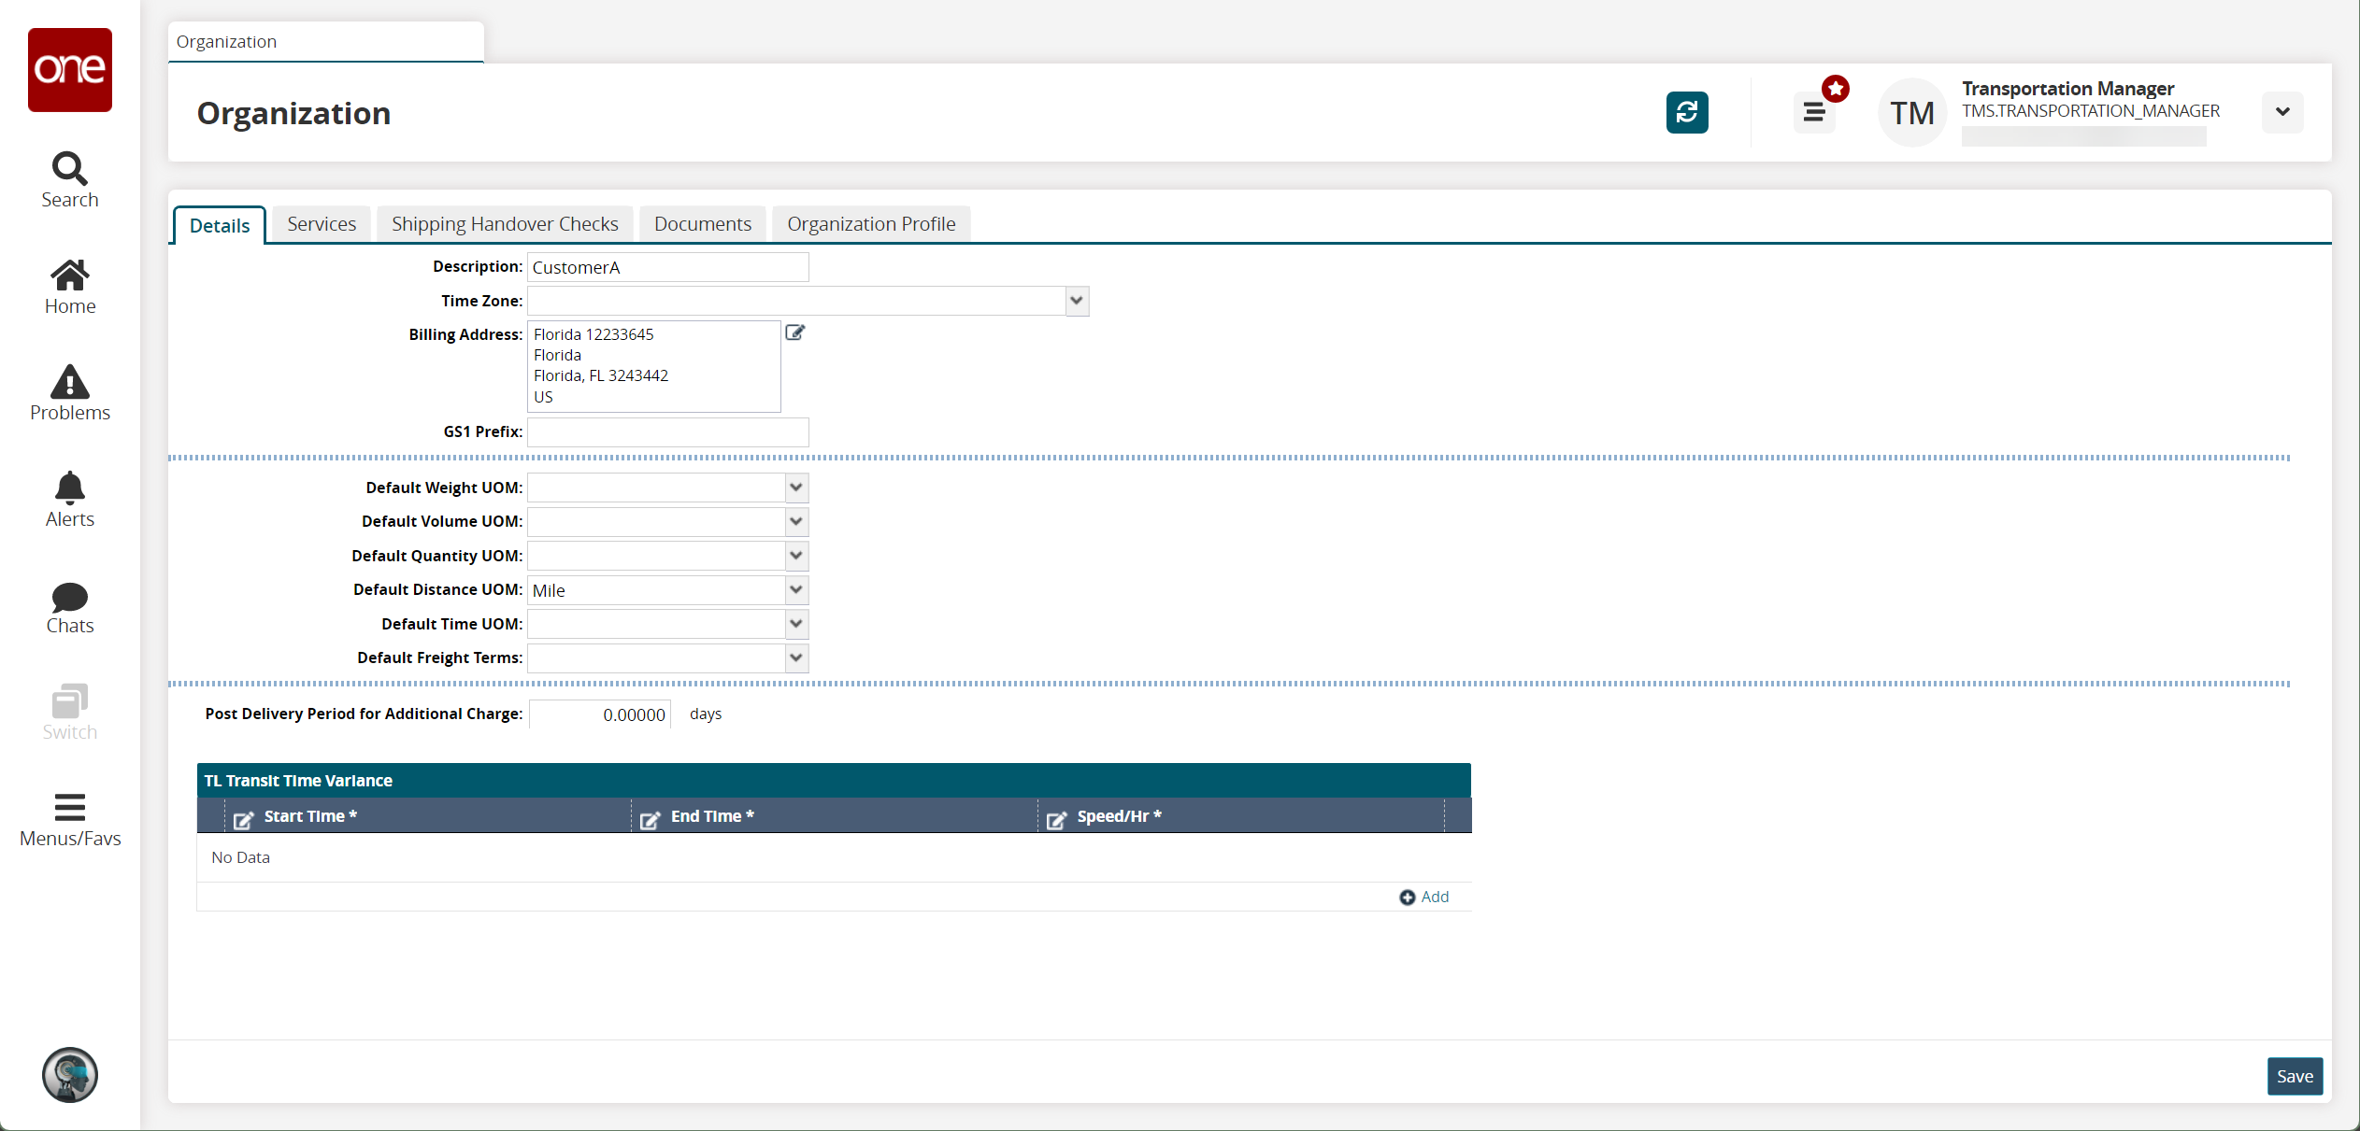The width and height of the screenshot is (2360, 1131).
Task: Select the Details tab
Action: [220, 225]
